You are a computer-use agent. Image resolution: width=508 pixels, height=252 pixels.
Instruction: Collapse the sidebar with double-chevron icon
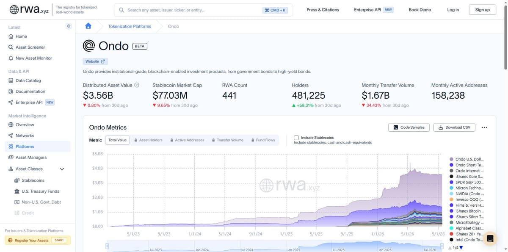pos(68,26)
